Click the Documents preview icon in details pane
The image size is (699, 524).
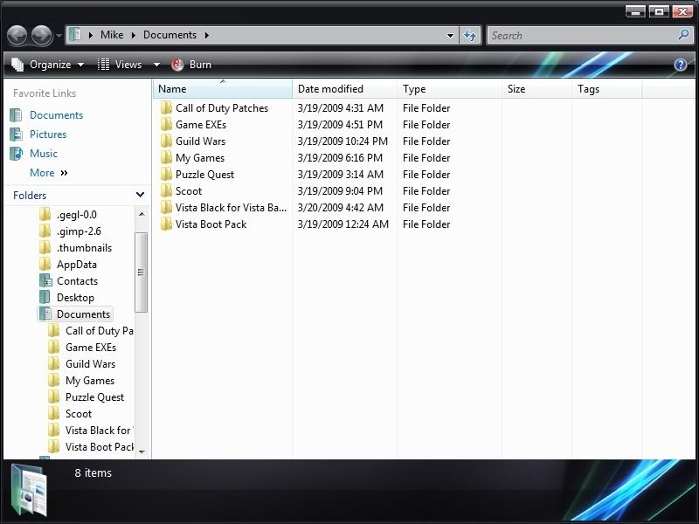click(x=29, y=489)
